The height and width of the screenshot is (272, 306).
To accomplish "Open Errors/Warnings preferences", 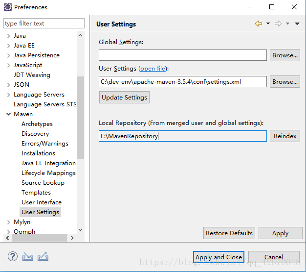I will [45, 144].
